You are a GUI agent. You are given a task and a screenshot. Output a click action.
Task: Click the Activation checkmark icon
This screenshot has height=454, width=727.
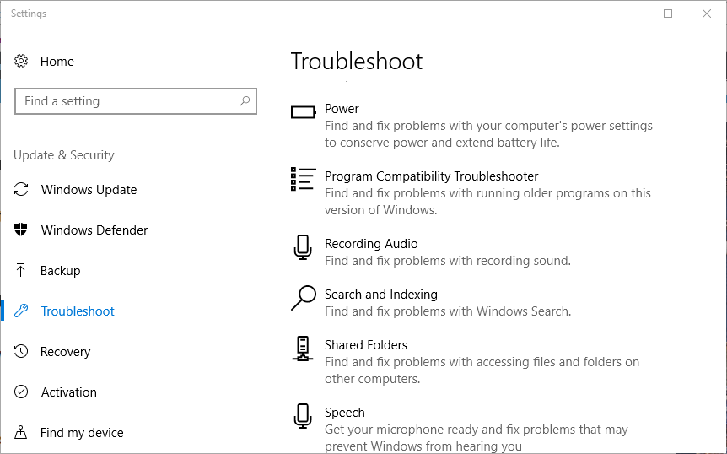tap(21, 392)
